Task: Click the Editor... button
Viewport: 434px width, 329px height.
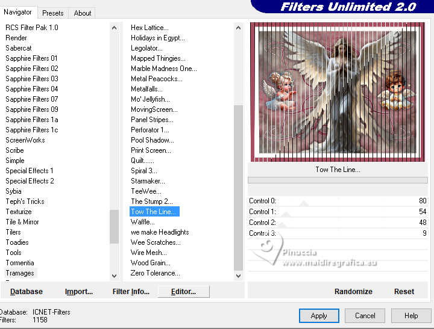Action: [183, 292]
